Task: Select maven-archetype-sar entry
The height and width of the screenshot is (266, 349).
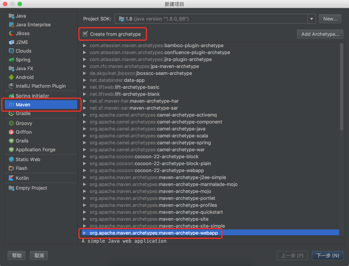Action: click(210, 108)
